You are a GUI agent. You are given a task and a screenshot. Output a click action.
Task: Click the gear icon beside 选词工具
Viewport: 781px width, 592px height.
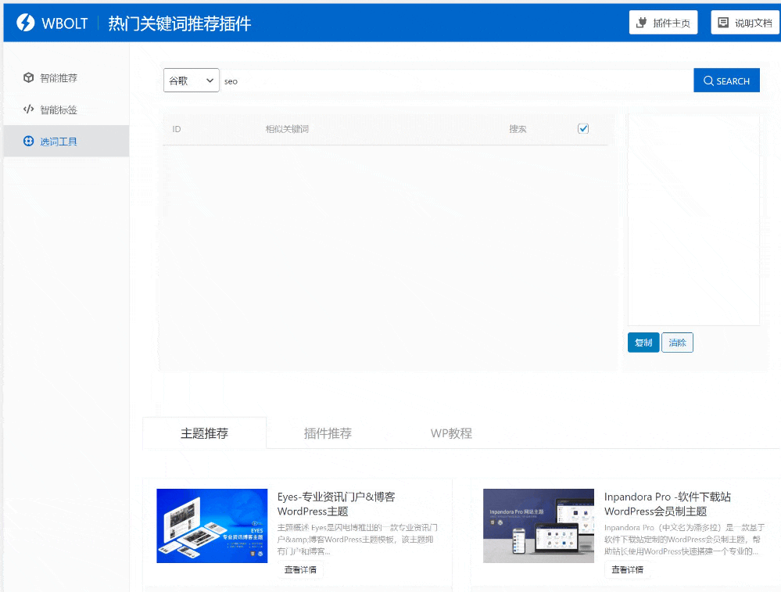click(27, 141)
